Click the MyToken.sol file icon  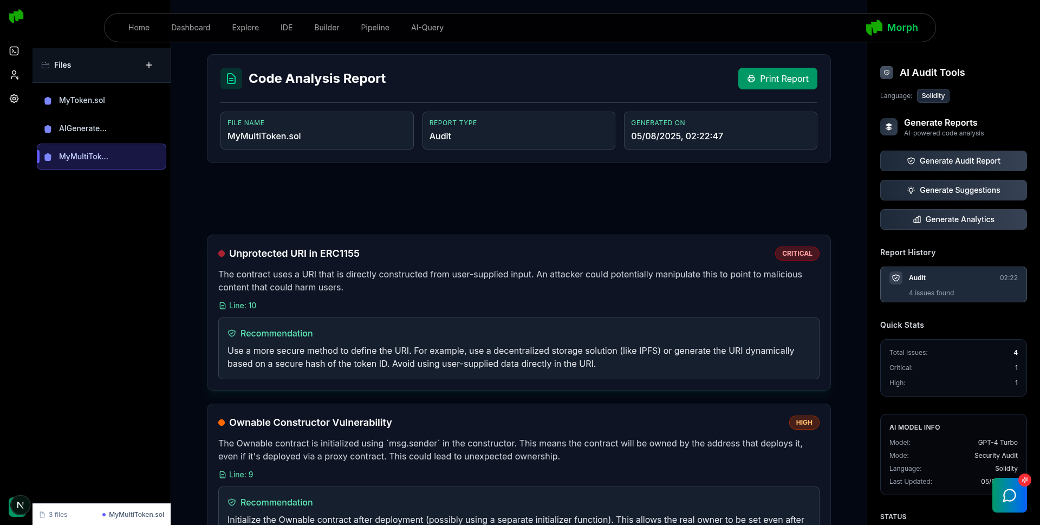[x=48, y=101]
